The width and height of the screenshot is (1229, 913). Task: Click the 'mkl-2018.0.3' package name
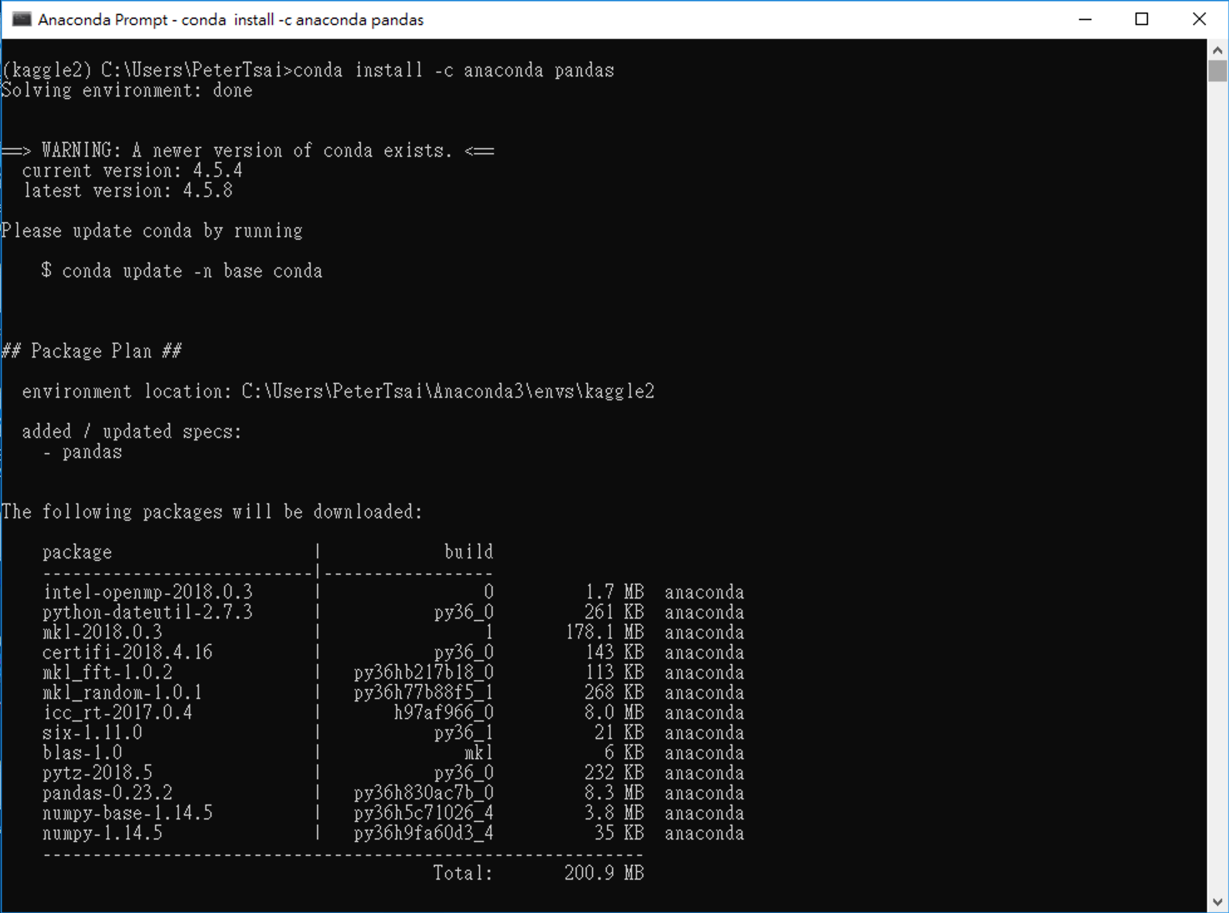click(x=102, y=633)
